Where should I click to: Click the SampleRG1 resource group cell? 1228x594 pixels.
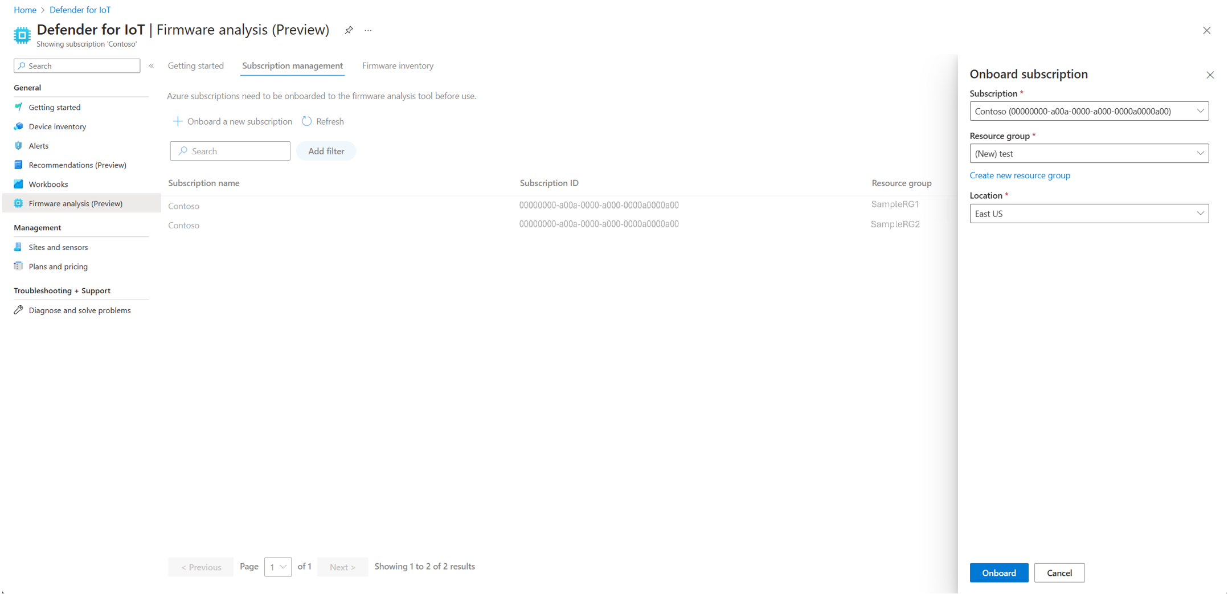(895, 204)
